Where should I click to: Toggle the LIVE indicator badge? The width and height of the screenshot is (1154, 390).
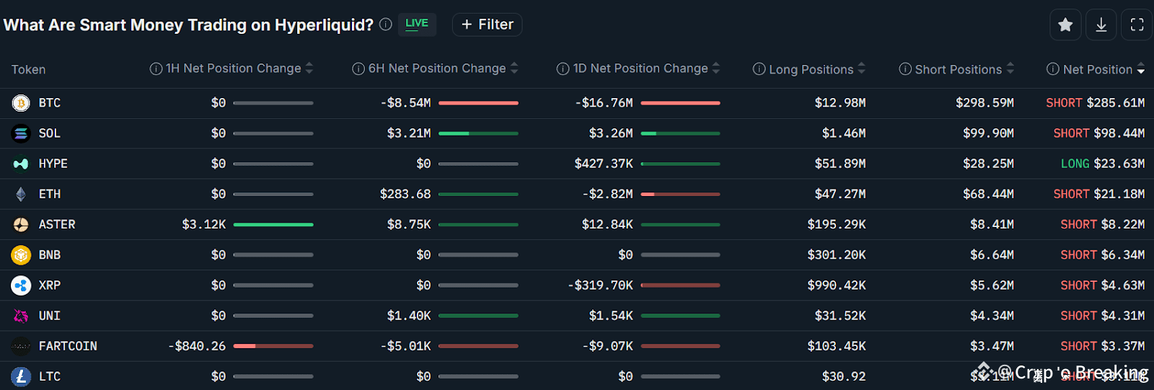point(417,24)
